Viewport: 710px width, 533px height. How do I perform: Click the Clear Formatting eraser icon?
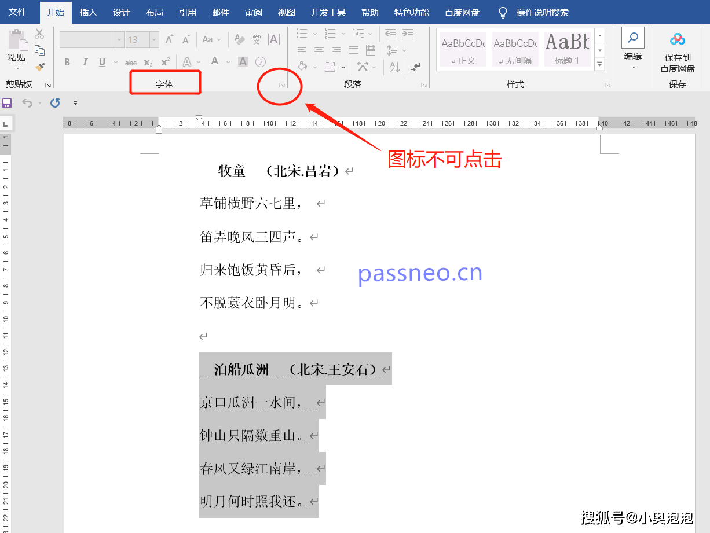click(x=239, y=40)
